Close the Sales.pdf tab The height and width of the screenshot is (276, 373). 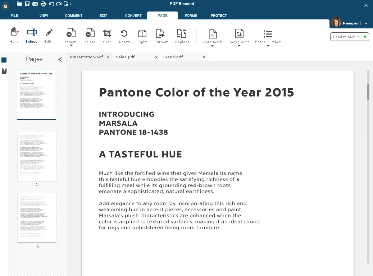click(156, 57)
